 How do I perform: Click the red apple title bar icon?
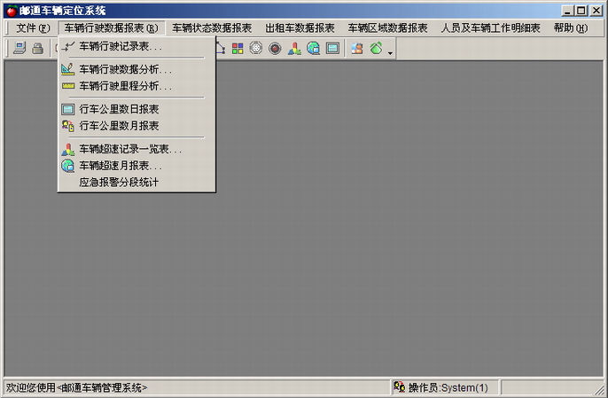(x=12, y=11)
